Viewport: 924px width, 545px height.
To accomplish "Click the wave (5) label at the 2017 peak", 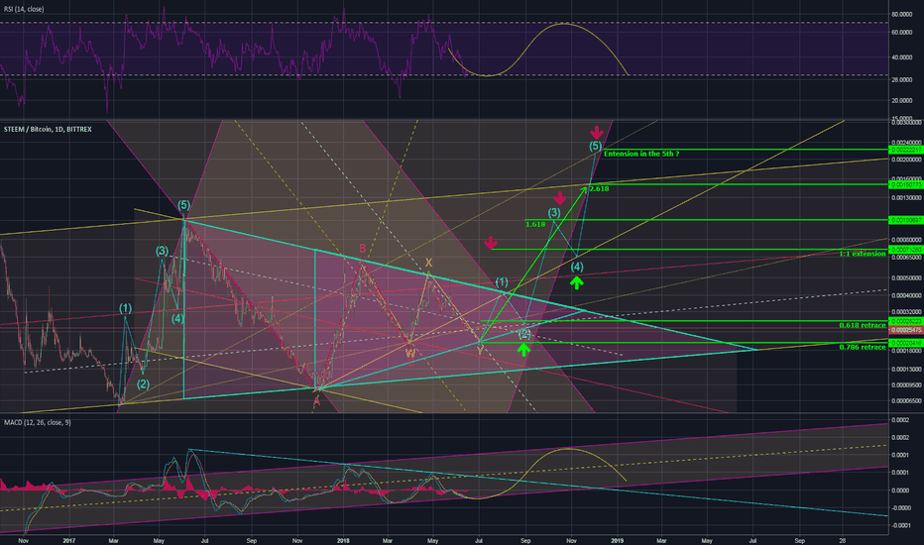I will click(183, 205).
